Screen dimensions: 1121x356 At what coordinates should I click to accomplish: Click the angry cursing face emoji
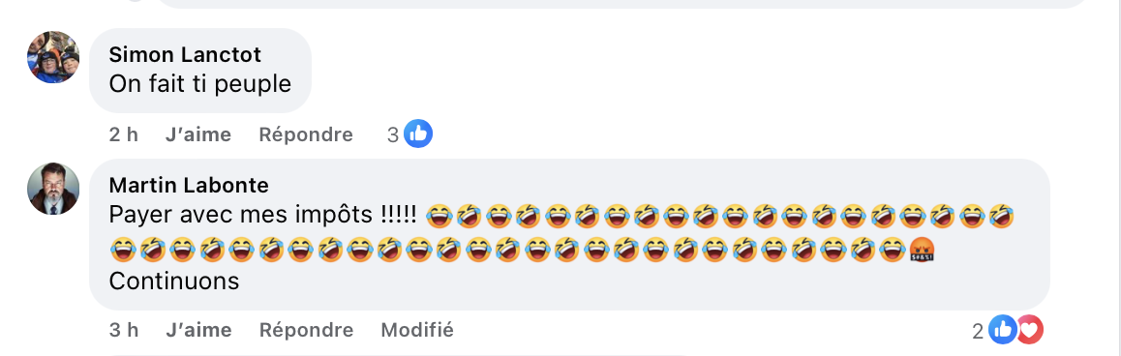(x=921, y=251)
